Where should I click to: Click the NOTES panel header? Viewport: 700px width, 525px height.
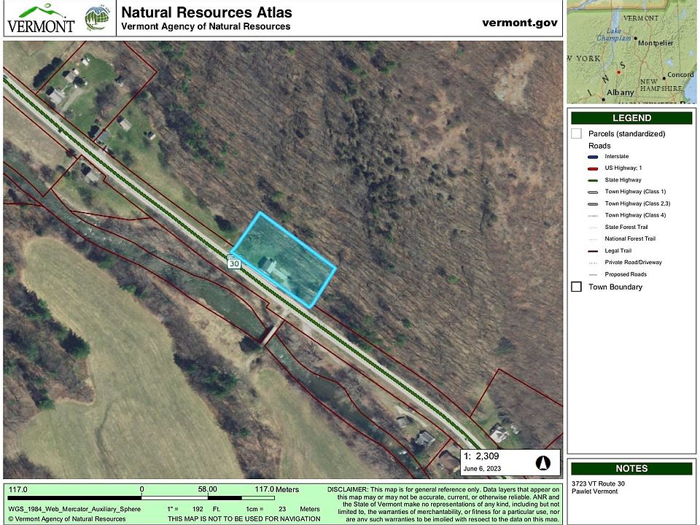631,469
